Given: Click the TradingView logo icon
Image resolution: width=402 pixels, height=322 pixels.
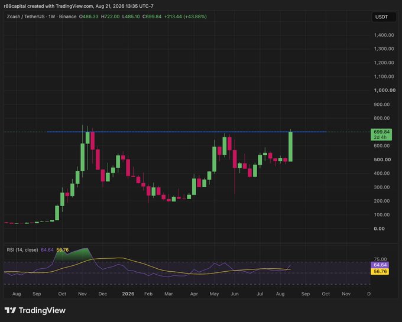Looking at the screenshot, I should click(x=10, y=310).
